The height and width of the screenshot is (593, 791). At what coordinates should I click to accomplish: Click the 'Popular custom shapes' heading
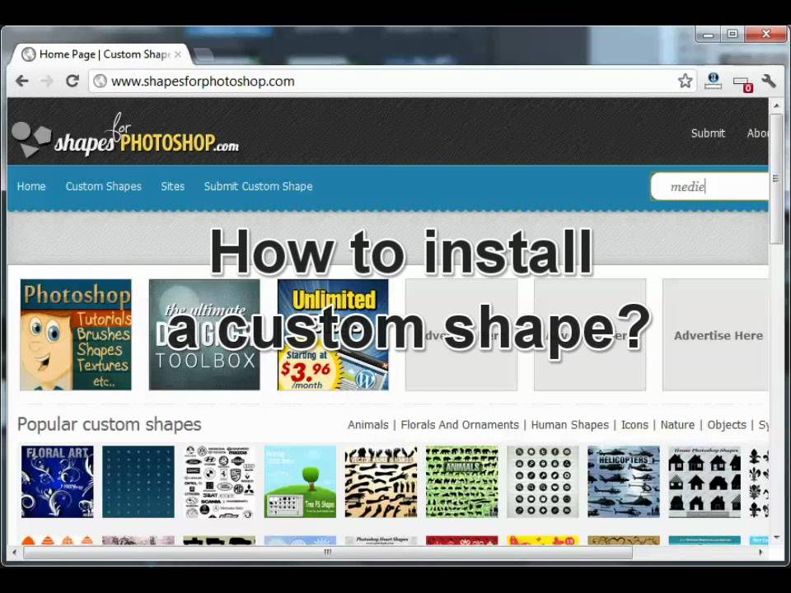coord(109,425)
